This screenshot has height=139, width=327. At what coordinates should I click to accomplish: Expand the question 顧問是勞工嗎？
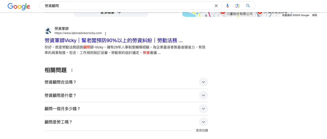coord(203,122)
